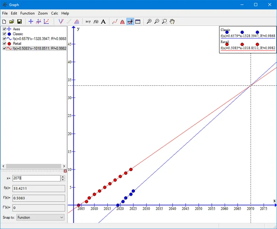The height and width of the screenshot is (229, 277).
Task: Select the Retail trendline f(x)=0.5083*x entry
Action: coord(40,49)
